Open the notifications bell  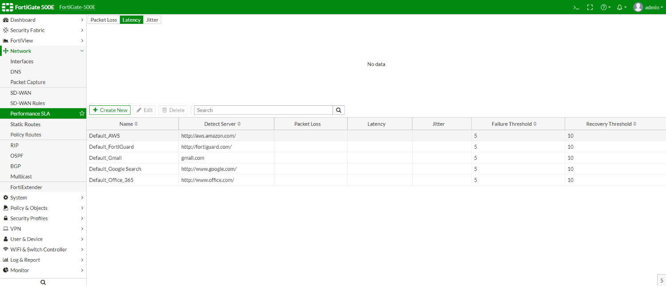619,7
